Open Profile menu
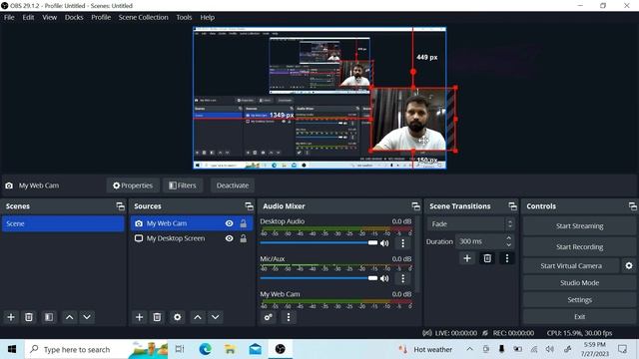The height and width of the screenshot is (359, 639). point(101,17)
